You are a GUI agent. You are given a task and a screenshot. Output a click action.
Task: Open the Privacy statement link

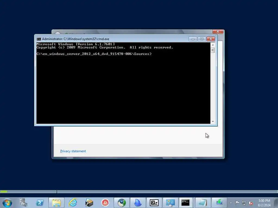(x=73, y=151)
